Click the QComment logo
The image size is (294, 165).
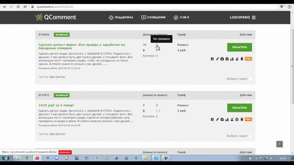pos(56,17)
